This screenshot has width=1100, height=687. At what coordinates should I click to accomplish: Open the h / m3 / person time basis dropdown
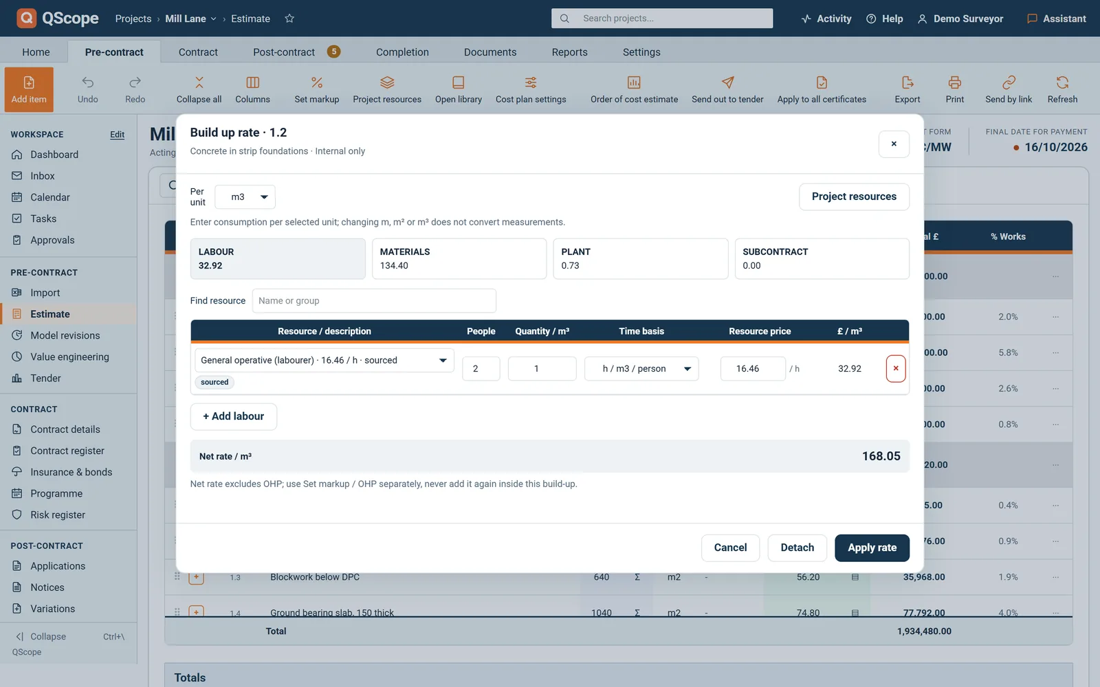641,368
